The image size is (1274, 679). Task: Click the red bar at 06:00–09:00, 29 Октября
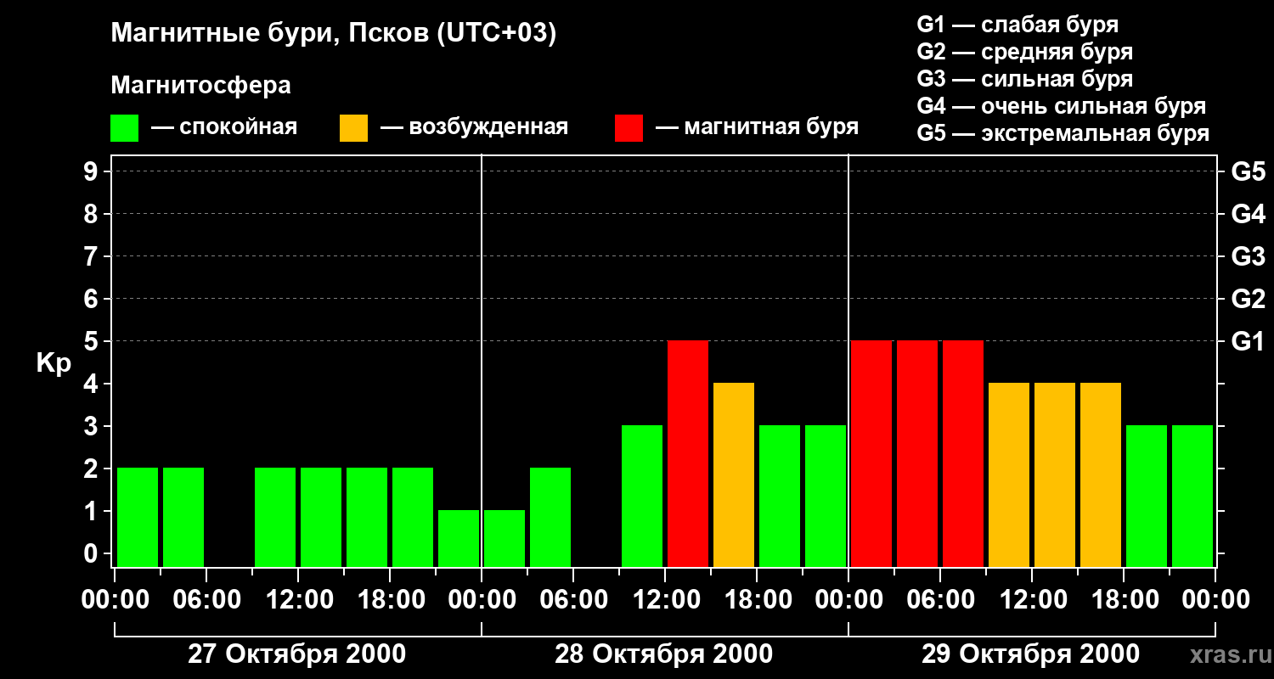[x=963, y=453]
